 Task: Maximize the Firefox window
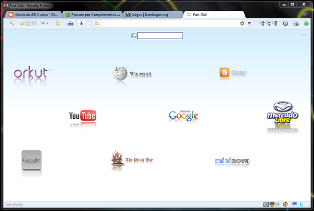click(292, 4)
